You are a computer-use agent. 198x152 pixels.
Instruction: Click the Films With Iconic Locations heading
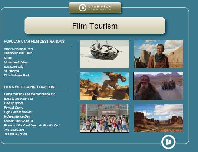[x=30, y=87]
